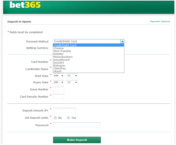Image resolution: width=176 pixels, height=145 pixels.
Task: Click the Deposit to Sports heading
Action: [x=19, y=22]
